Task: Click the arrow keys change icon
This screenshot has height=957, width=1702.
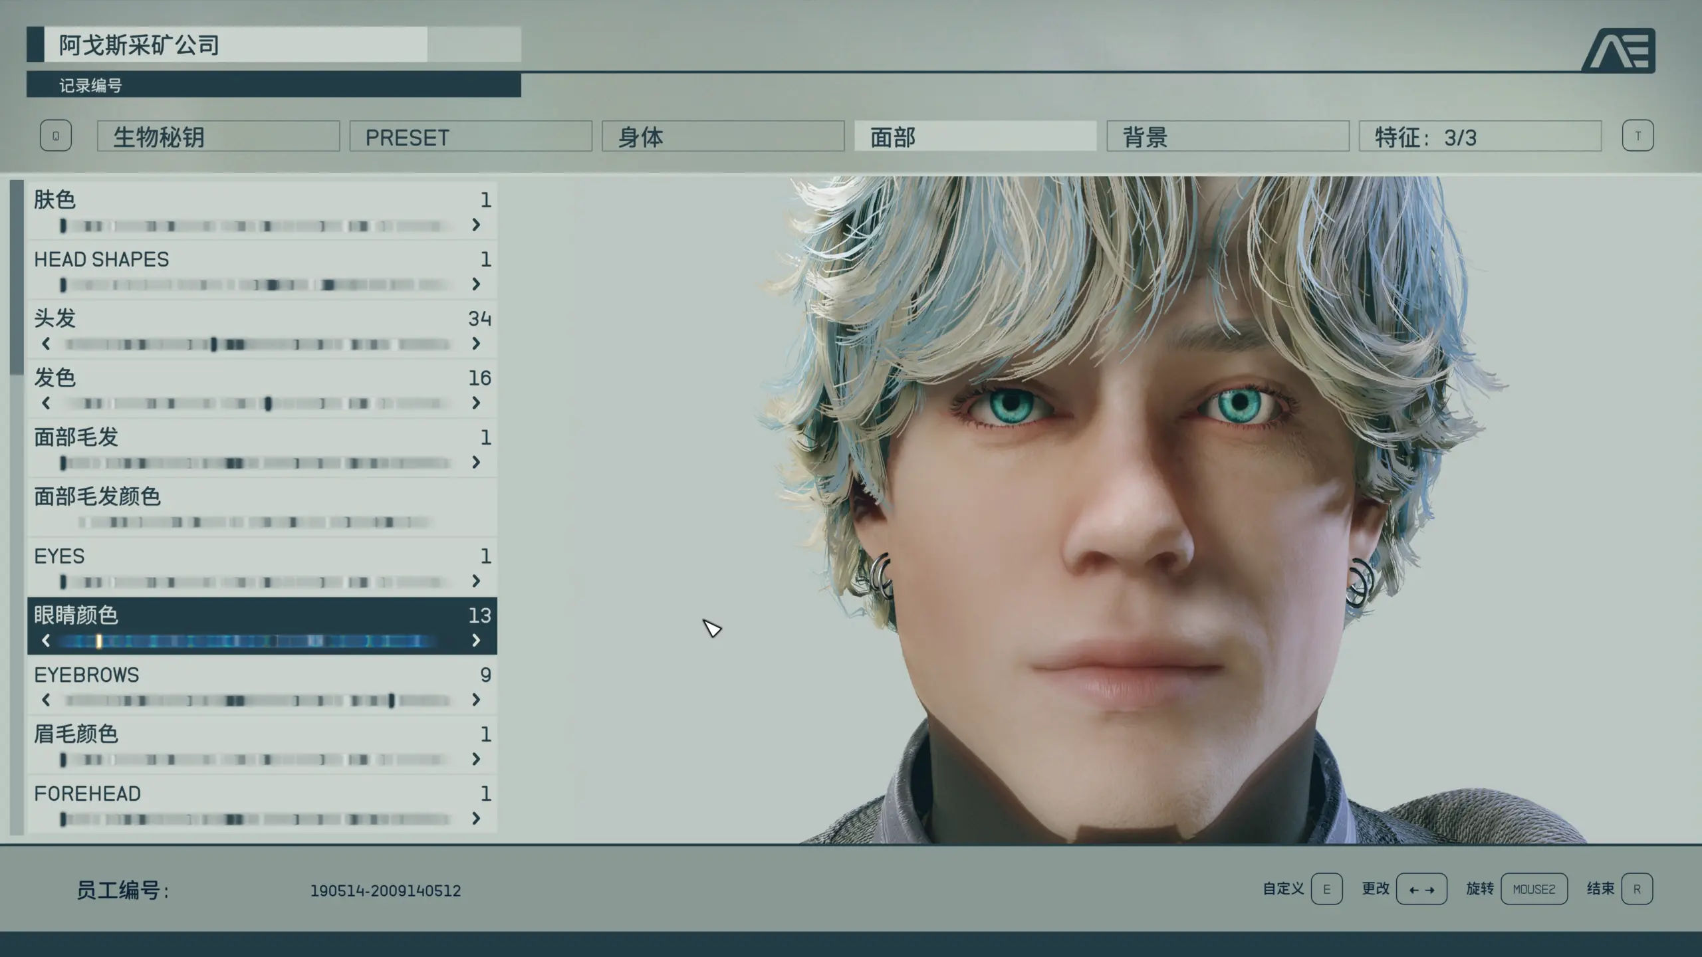Action: [x=1421, y=889]
